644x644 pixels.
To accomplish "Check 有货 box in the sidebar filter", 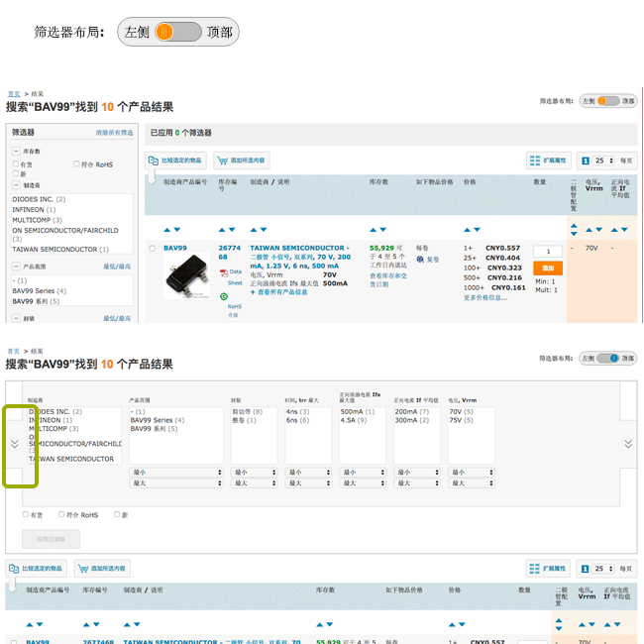I will (x=15, y=163).
